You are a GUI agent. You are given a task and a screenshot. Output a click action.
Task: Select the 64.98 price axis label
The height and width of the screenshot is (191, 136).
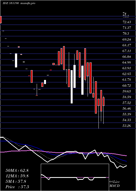tap(127, 62)
